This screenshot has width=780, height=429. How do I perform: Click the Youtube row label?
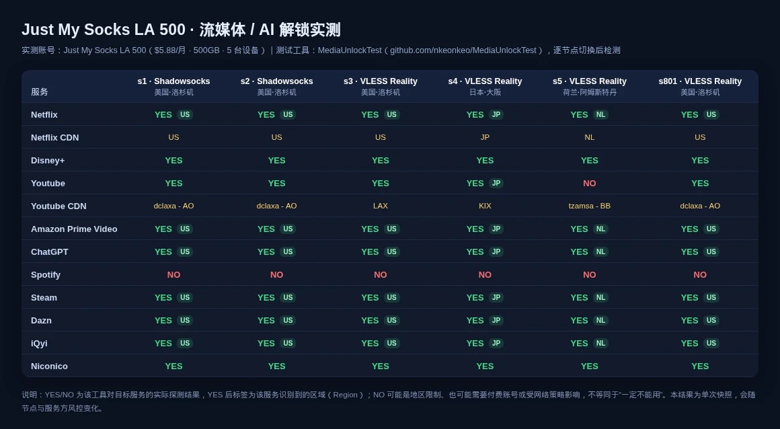[x=48, y=183]
